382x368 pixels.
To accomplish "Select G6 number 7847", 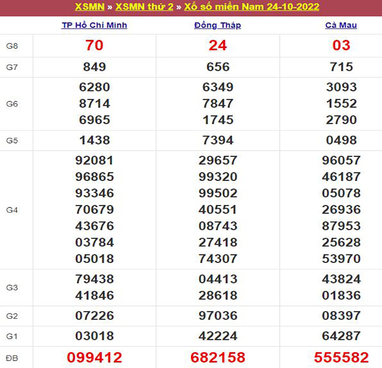I will pyautogui.click(x=218, y=103).
